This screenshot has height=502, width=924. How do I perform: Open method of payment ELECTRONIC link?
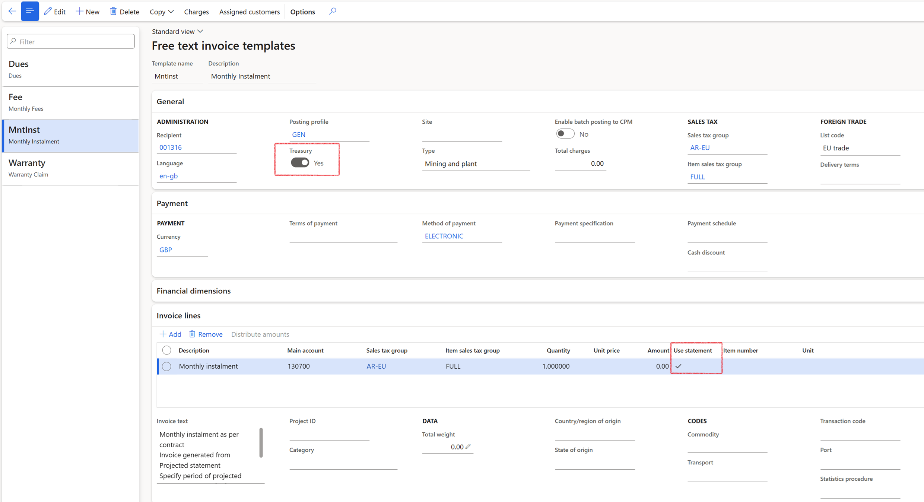[x=444, y=236]
